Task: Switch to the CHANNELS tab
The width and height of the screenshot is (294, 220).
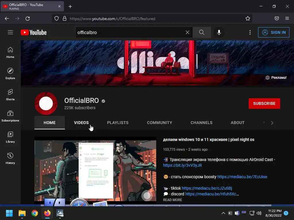Action: [x=201, y=123]
